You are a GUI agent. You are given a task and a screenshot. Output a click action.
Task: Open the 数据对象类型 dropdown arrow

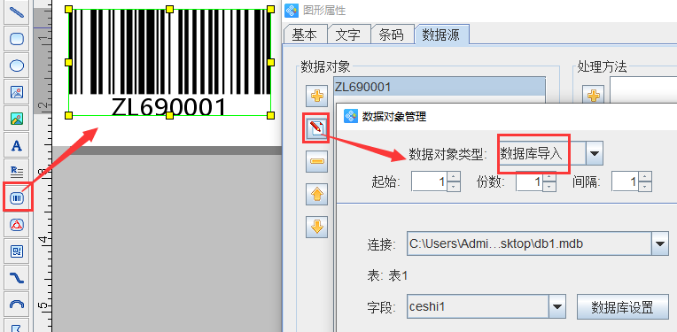pyautogui.click(x=594, y=154)
